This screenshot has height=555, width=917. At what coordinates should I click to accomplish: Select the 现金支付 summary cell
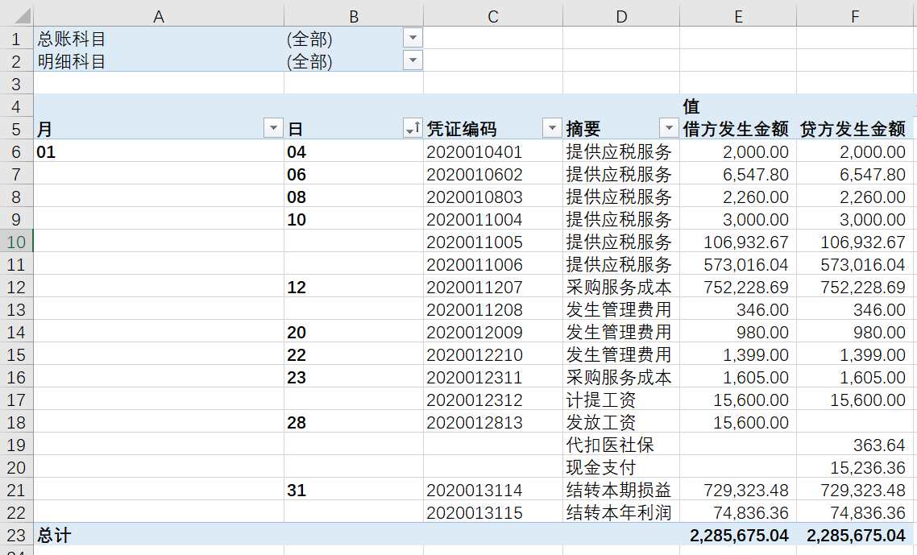[x=621, y=467]
